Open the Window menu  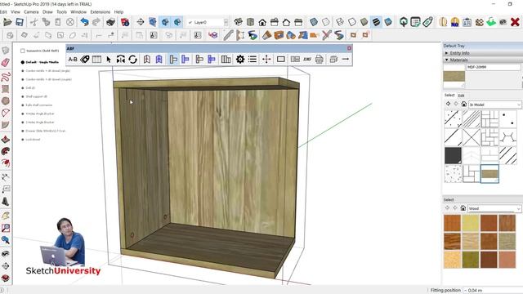[78, 12]
